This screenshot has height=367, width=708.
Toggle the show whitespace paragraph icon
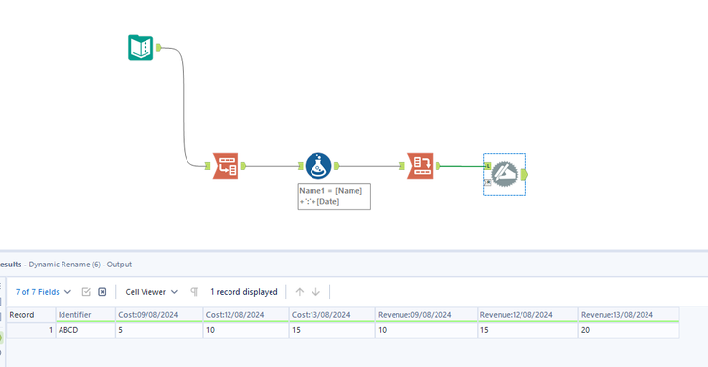tap(194, 292)
